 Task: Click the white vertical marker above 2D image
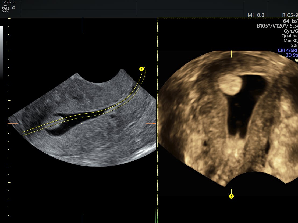82,26
